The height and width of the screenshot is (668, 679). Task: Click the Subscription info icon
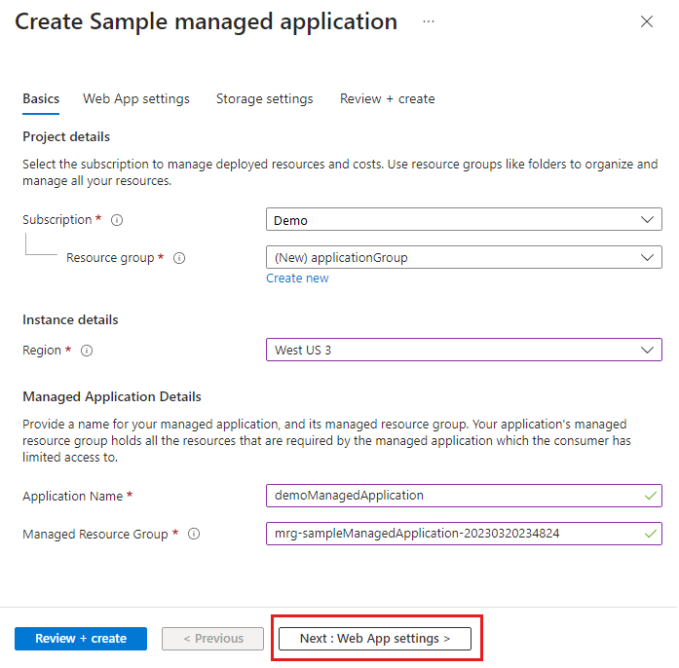click(117, 220)
